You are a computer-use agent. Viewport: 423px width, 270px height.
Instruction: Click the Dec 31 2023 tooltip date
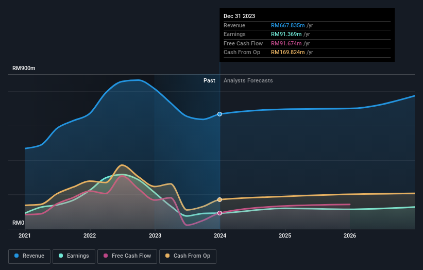coord(239,16)
